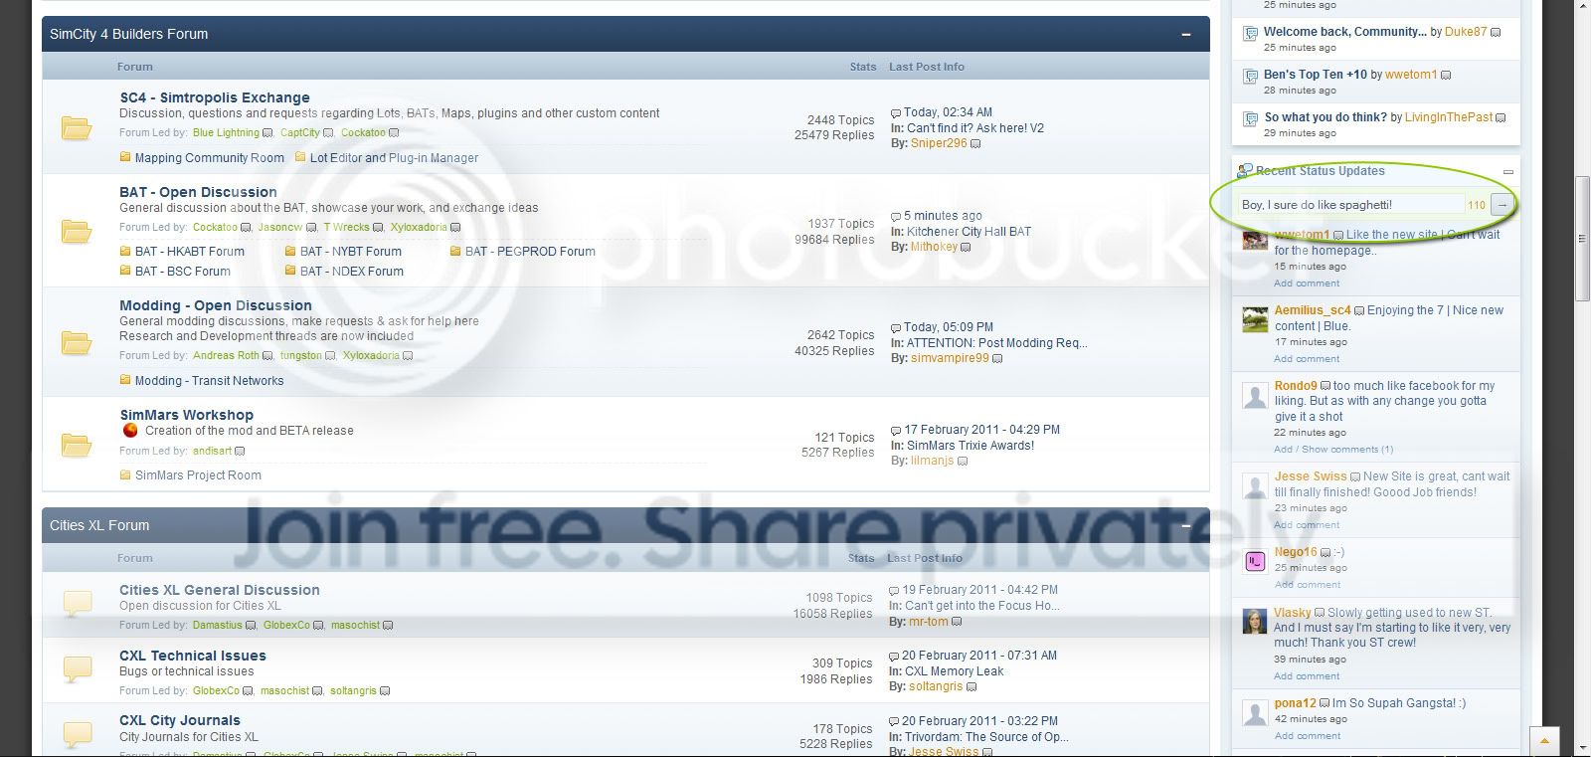
Task: Click the status update text field
Action: [1351, 205]
